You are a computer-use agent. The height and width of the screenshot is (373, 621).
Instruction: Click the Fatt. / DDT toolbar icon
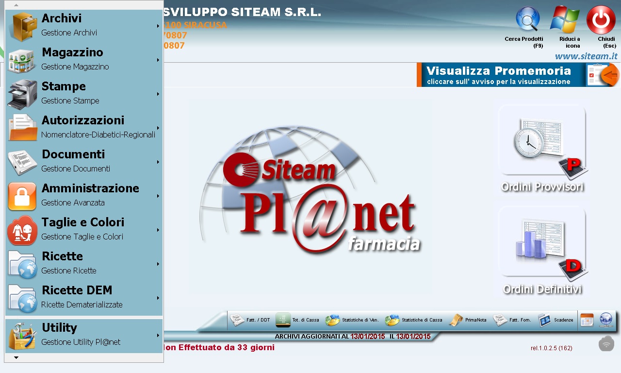tap(237, 320)
